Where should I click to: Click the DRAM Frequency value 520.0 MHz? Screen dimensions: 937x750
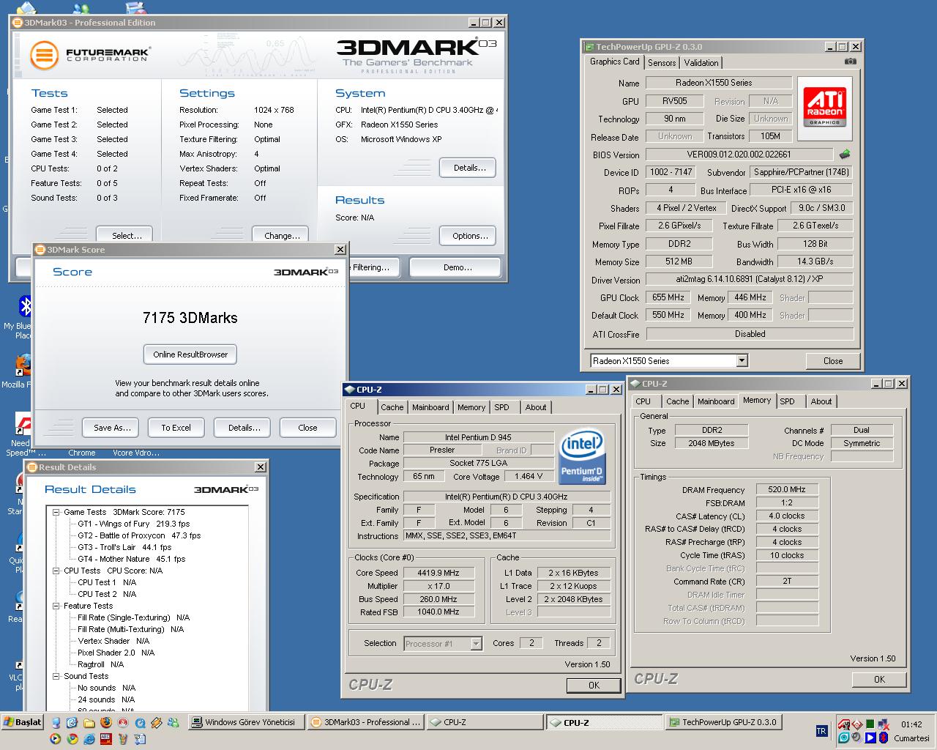pyautogui.click(x=787, y=489)
